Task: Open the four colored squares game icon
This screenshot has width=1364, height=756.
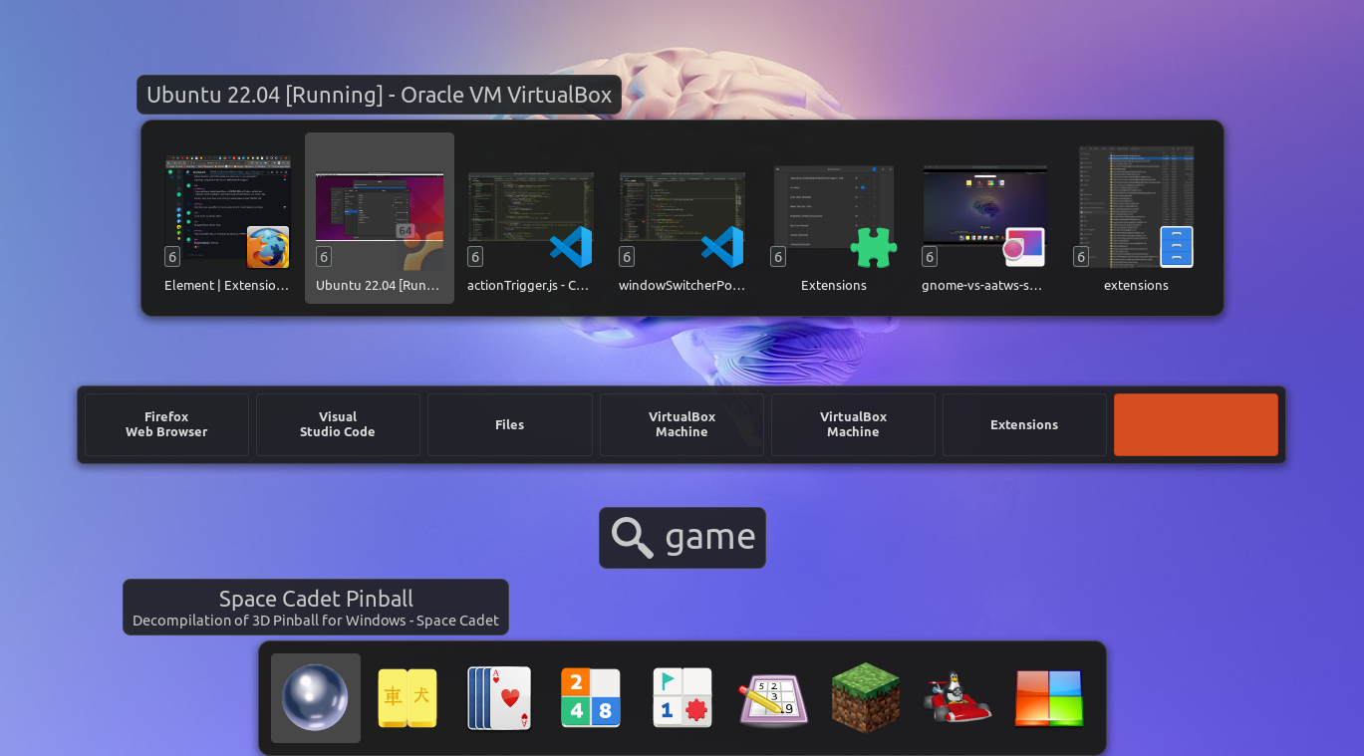Action: click(x=1049, y=698)
